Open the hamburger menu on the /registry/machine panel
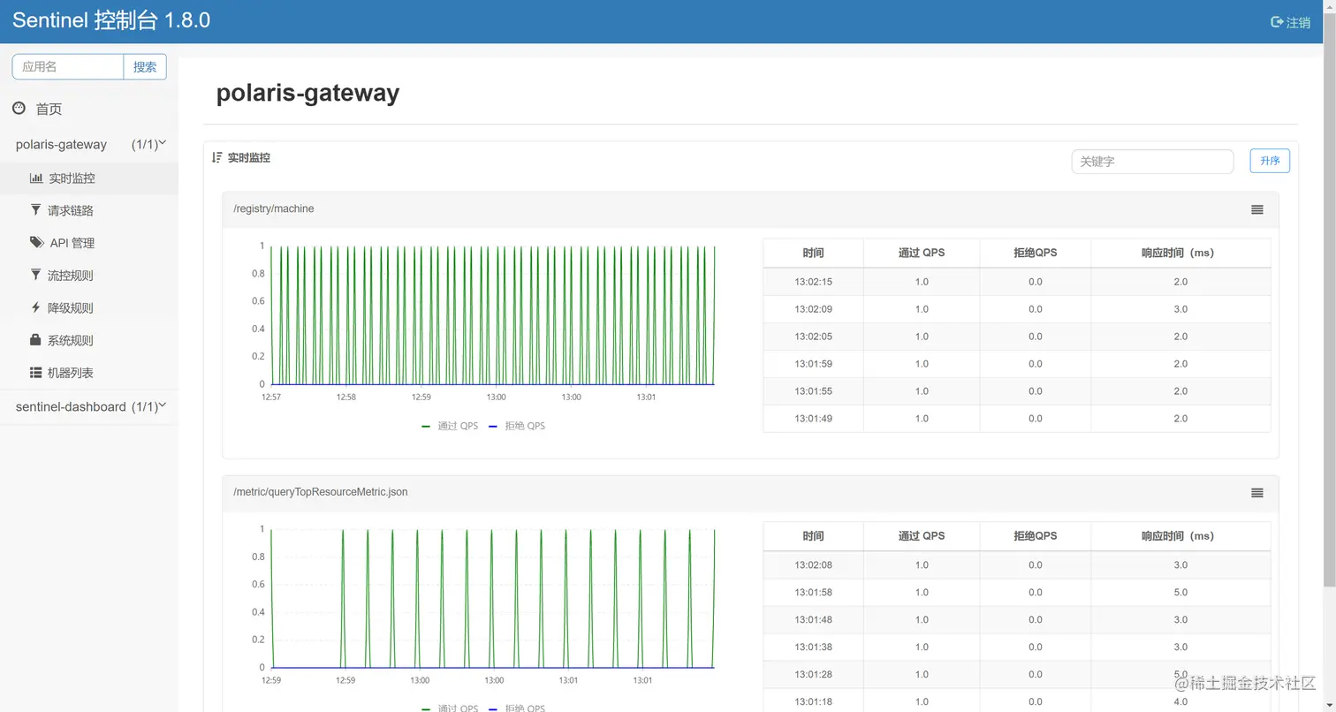Image resolution: width=1336 pixels, height=712 pixels. pyautogui.click(x=1256, y=209)
